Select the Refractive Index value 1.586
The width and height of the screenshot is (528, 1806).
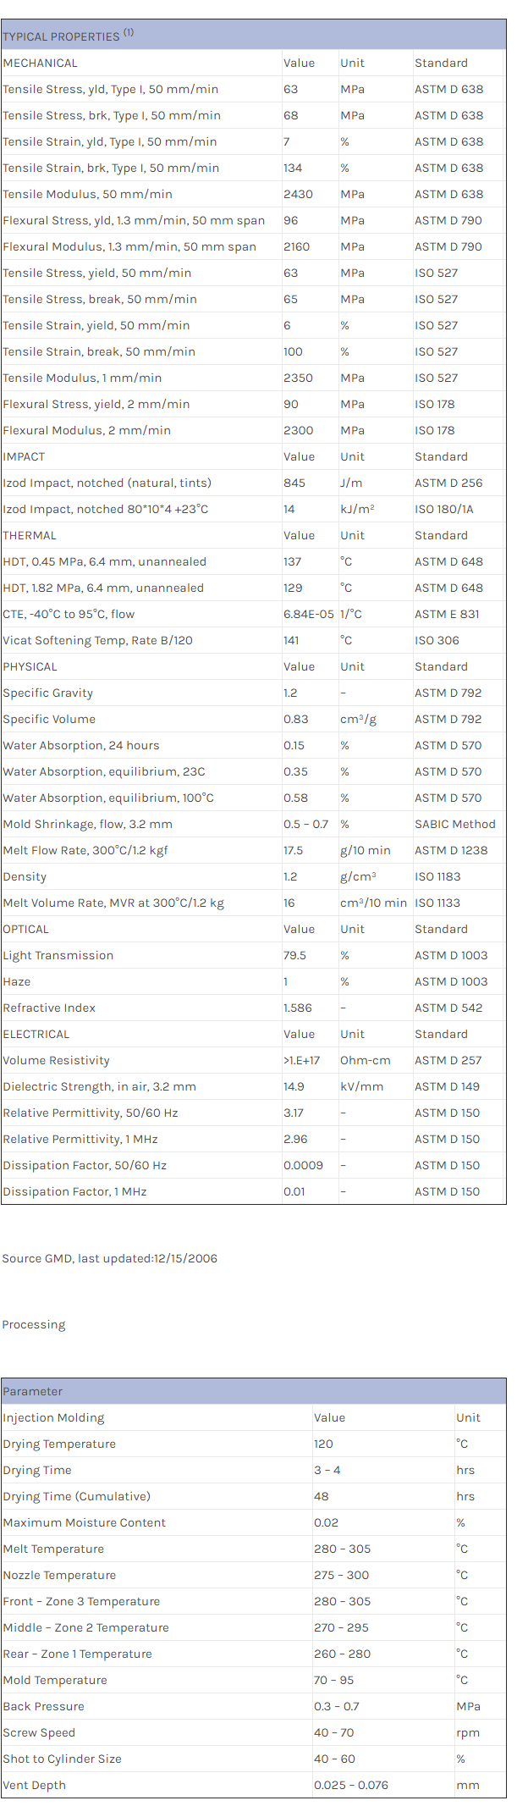coord(297,1008)
